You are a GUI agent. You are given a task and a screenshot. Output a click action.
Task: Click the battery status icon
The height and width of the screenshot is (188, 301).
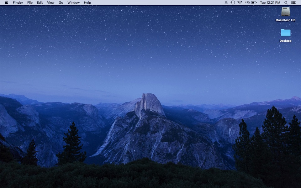[254, 3]
